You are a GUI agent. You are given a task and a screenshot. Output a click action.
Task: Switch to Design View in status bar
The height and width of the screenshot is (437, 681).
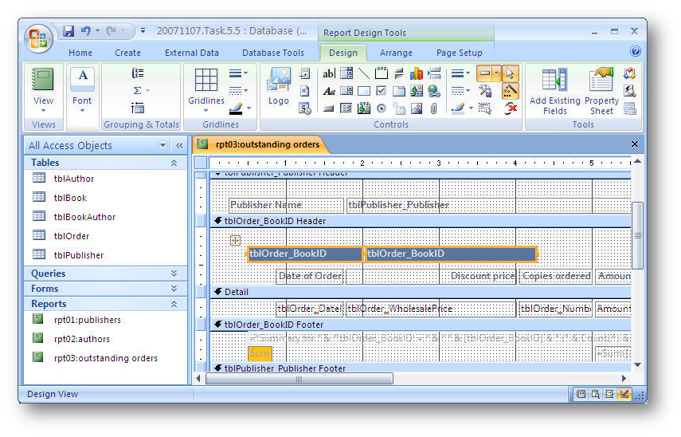tap(625, 394)
